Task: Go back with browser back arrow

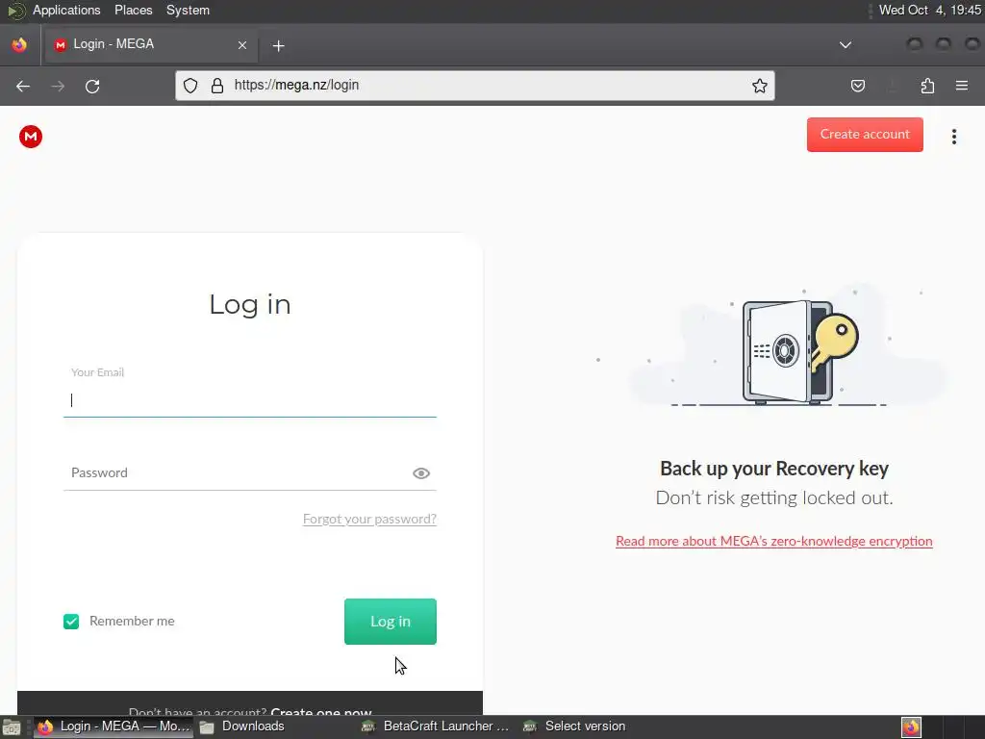Action: coord(23,86)
